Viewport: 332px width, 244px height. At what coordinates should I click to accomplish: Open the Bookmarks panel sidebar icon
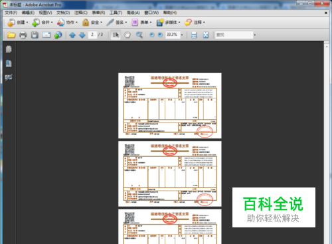(x=9, y=63)
